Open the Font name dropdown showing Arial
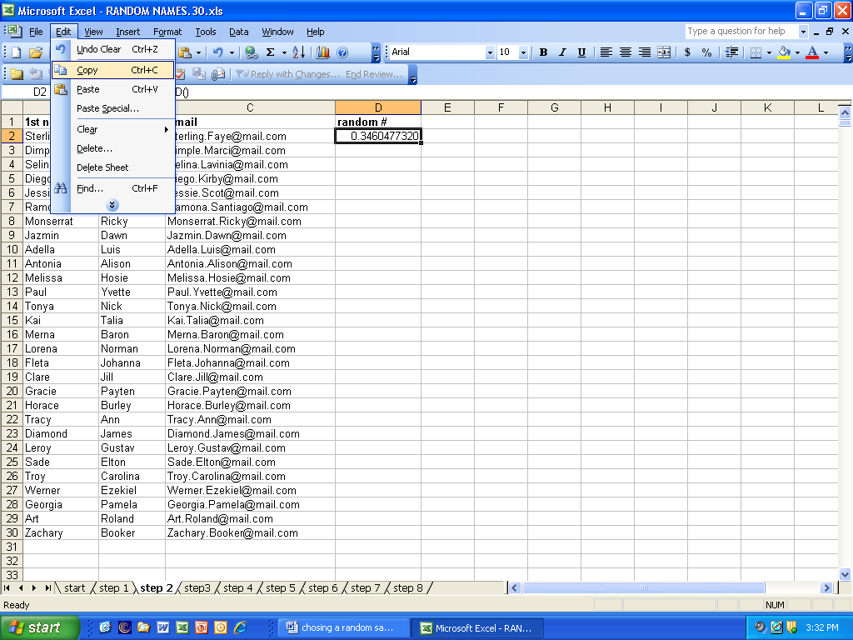 pyautogui.click(x=490, y=52)
